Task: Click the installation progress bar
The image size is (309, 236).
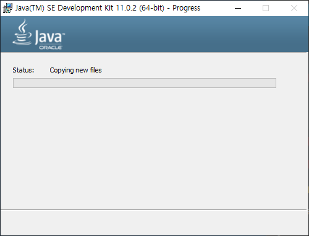Action: pyautogui.click(x=145, y=83)
